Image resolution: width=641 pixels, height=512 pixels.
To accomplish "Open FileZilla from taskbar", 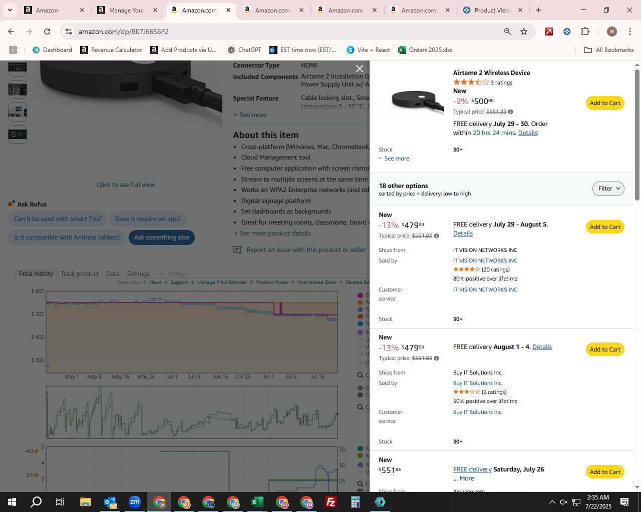I will (331, 502).
